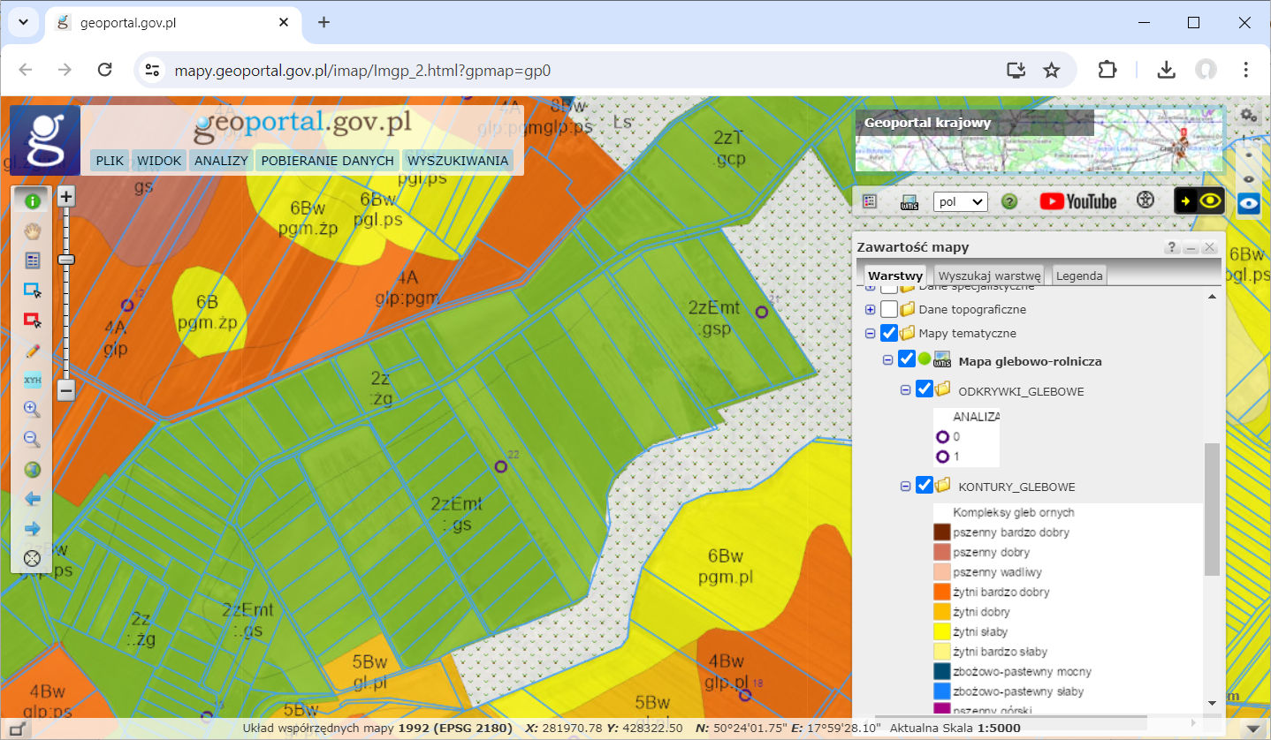Select the identify info tool
Screen dimensions: 1271x740
32,200
